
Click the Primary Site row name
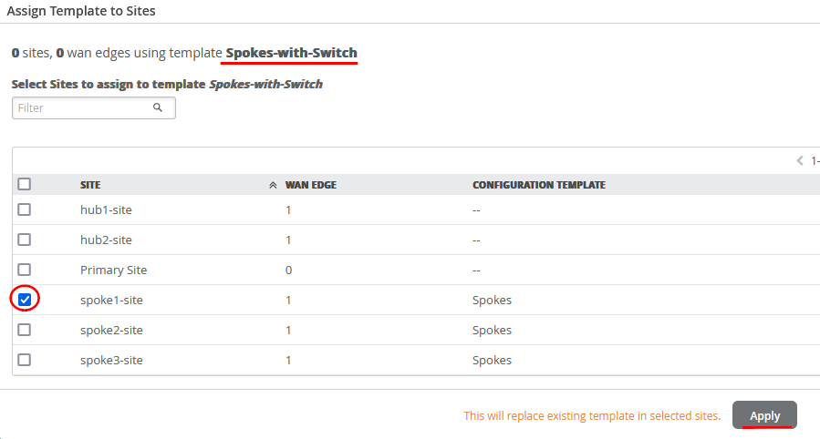113,270
